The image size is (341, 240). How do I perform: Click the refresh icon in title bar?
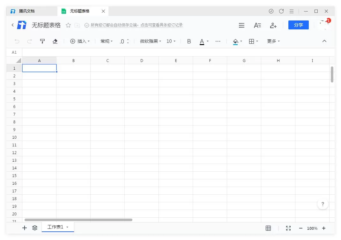(281, 11)
